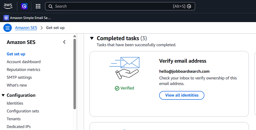
Task: Click the View all identities button
Action: [x=182, y=95]
